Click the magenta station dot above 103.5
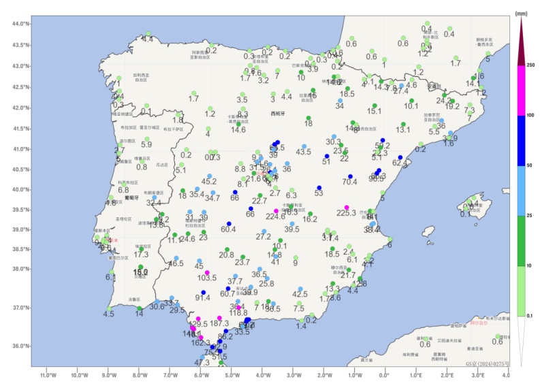Image resolution: width=557 pixels, height=386 pixels. [208, 273]
